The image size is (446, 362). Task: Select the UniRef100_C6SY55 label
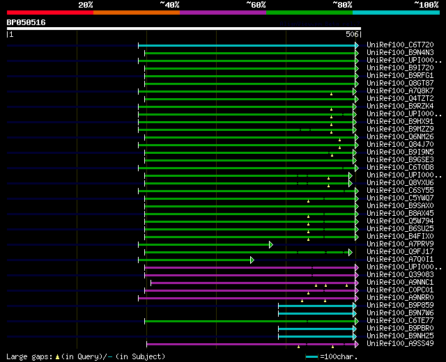tap(400, 191)
